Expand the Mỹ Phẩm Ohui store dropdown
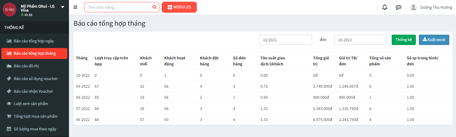The height and width of the screenshot is (137, 456). coord(63,7)
